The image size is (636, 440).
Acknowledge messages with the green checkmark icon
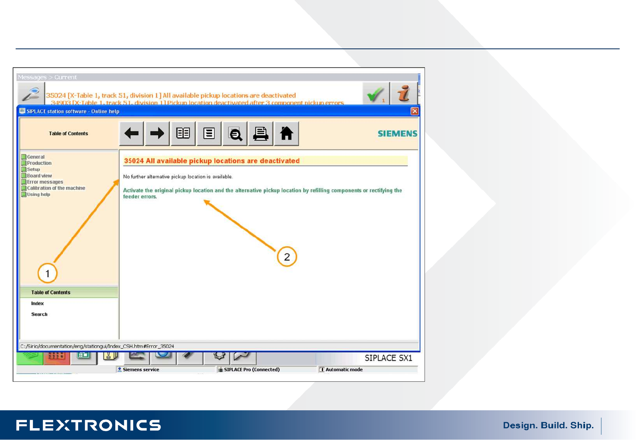tap(376, 94)
